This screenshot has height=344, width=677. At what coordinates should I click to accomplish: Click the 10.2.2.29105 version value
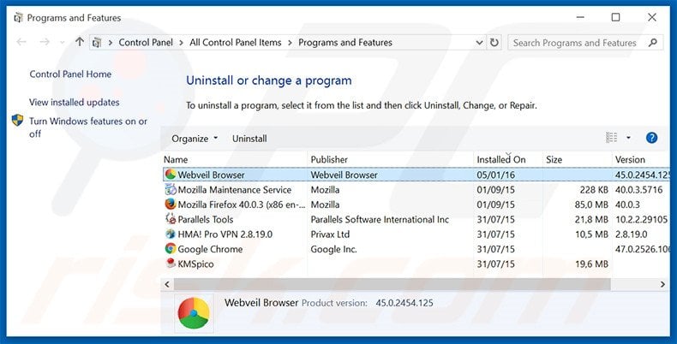pyautogui.click(x=642, y=219)
